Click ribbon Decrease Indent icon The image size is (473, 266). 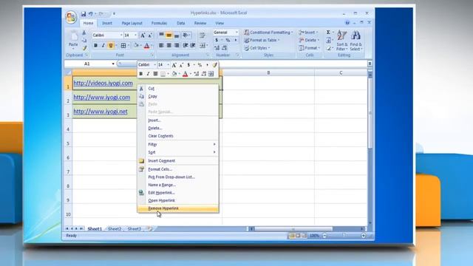click(186, 45)
